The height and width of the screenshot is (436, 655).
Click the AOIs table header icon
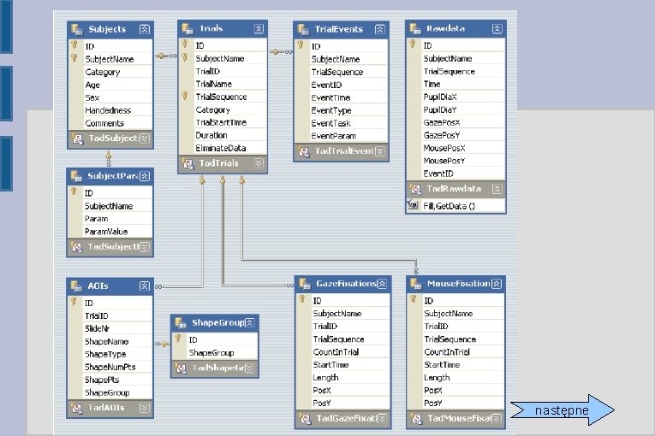point(76,286)
